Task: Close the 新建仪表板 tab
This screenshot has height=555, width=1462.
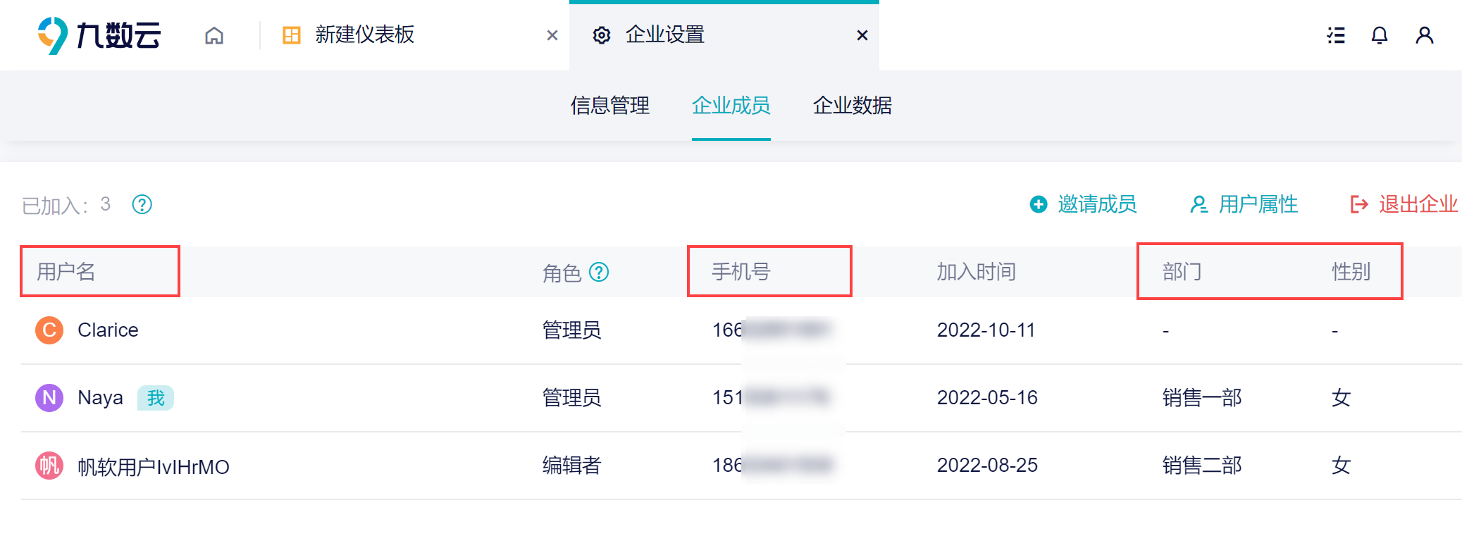Action: pos(552,35)
